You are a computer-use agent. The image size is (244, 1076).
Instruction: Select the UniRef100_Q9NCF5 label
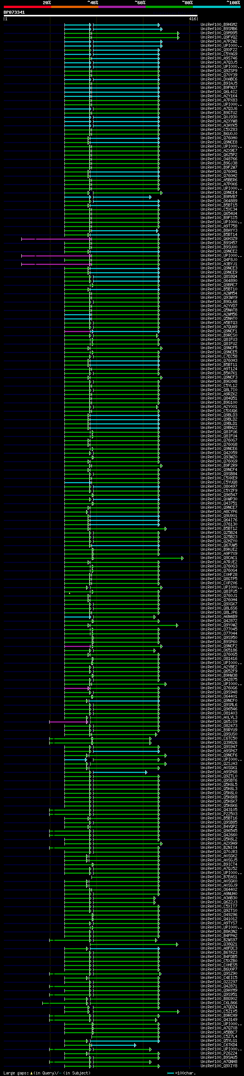(x=219, y=348)
